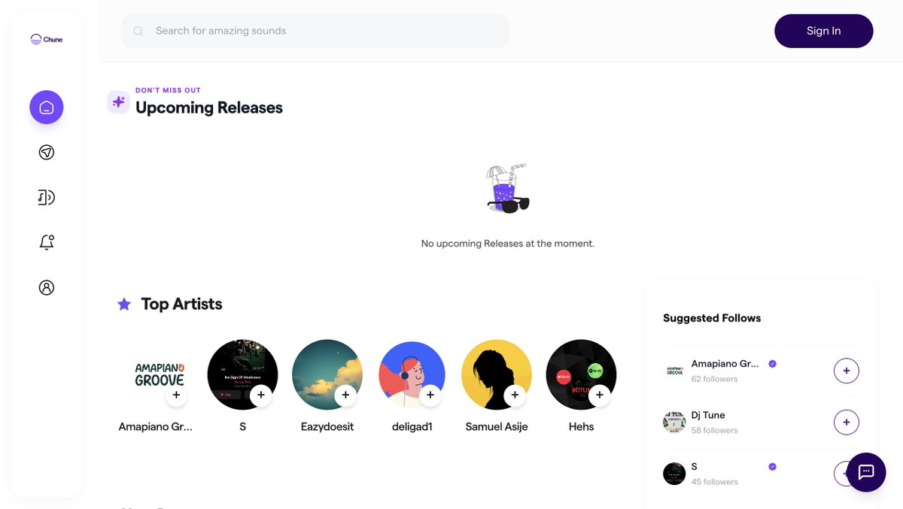Open the music library icon in sidebar
This screenshot has height=509, width=903.
[x=47, y=198]
